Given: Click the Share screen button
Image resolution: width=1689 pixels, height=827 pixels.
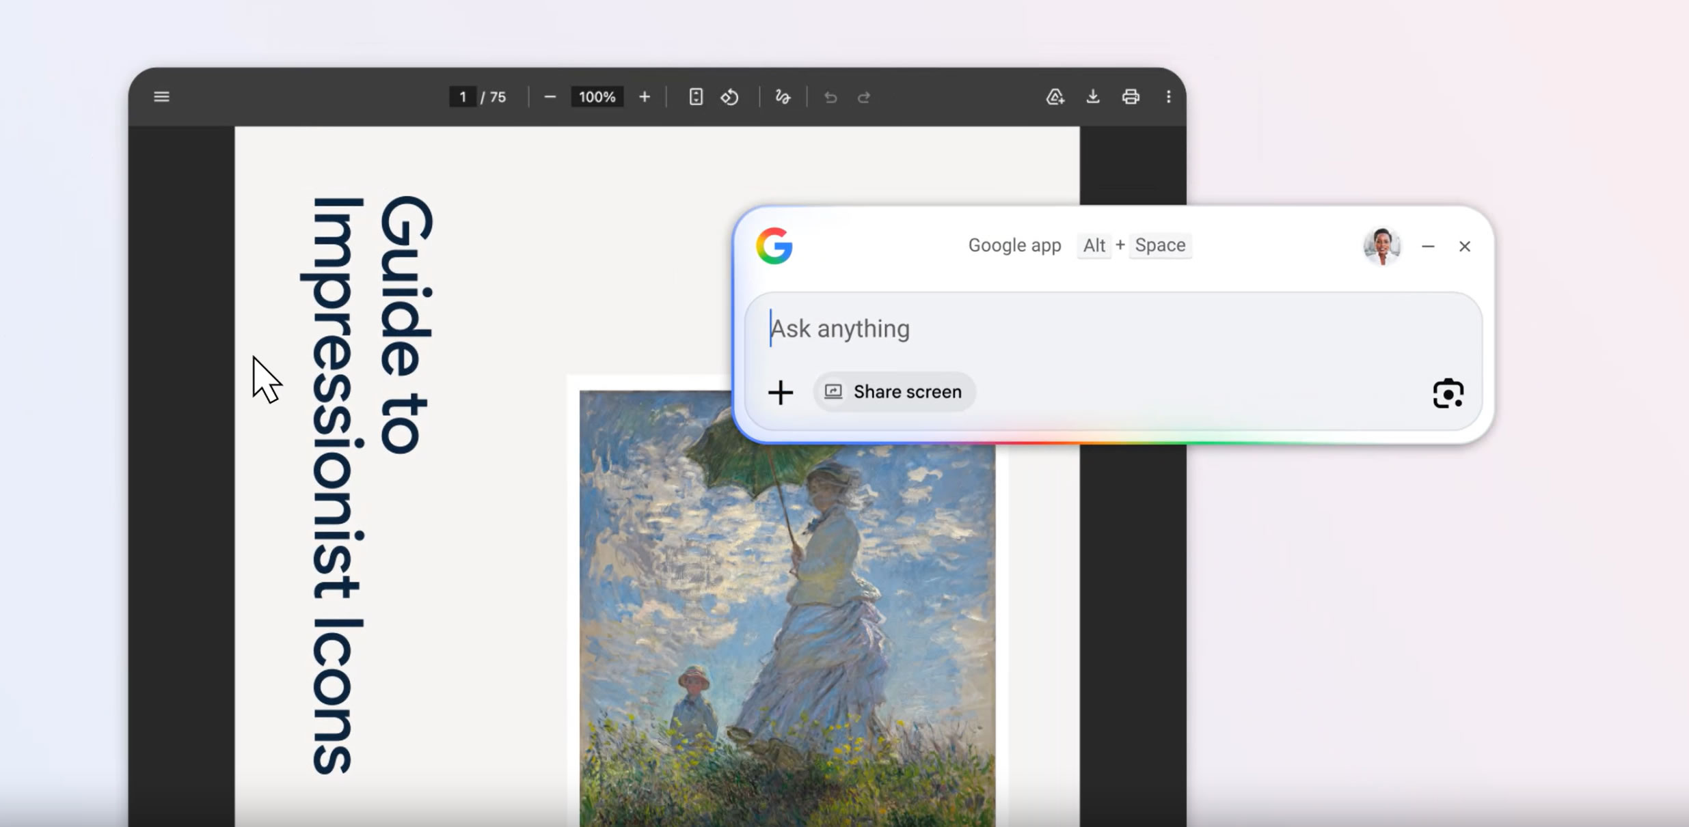Looking at the screenshot, I should (894, 392).
